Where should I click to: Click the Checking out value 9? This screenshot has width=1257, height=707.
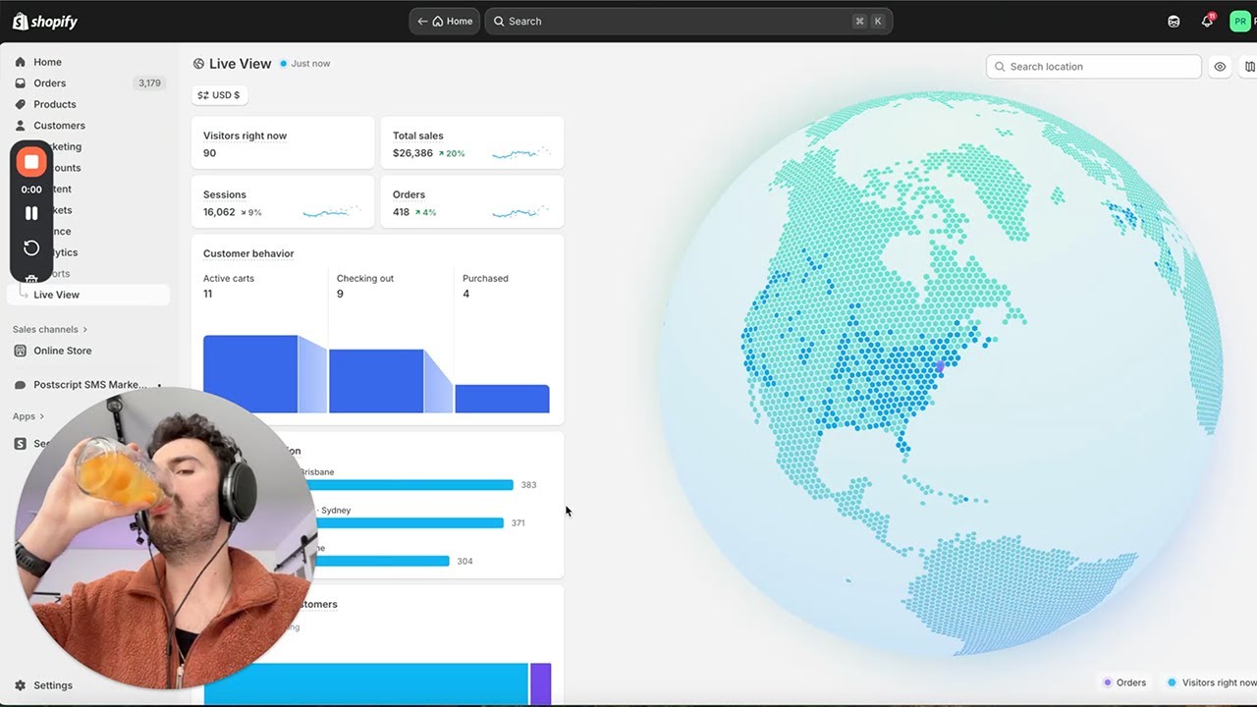point(340,294)
